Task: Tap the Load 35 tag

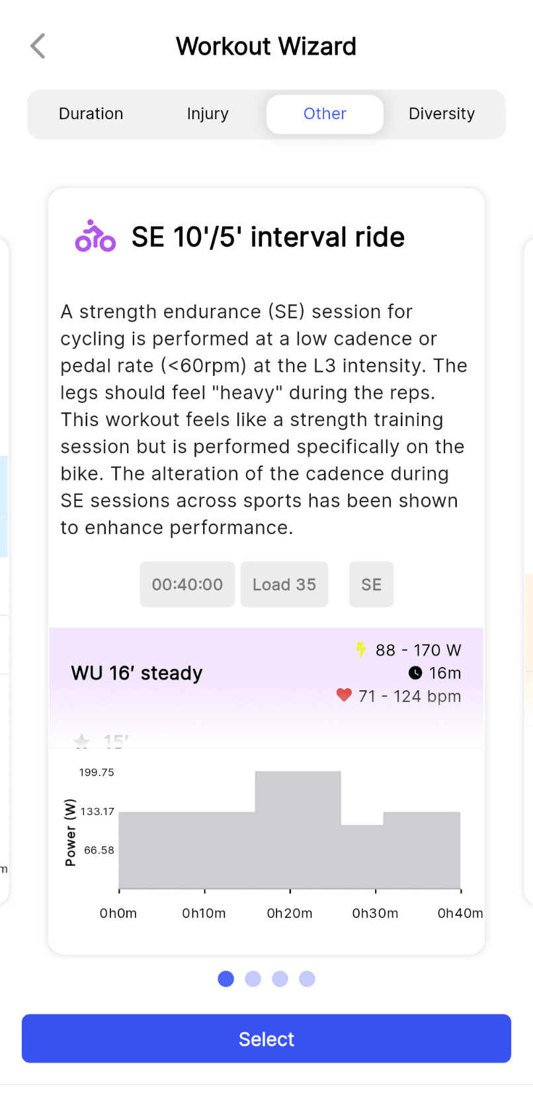Action: (x=284, y=584)
